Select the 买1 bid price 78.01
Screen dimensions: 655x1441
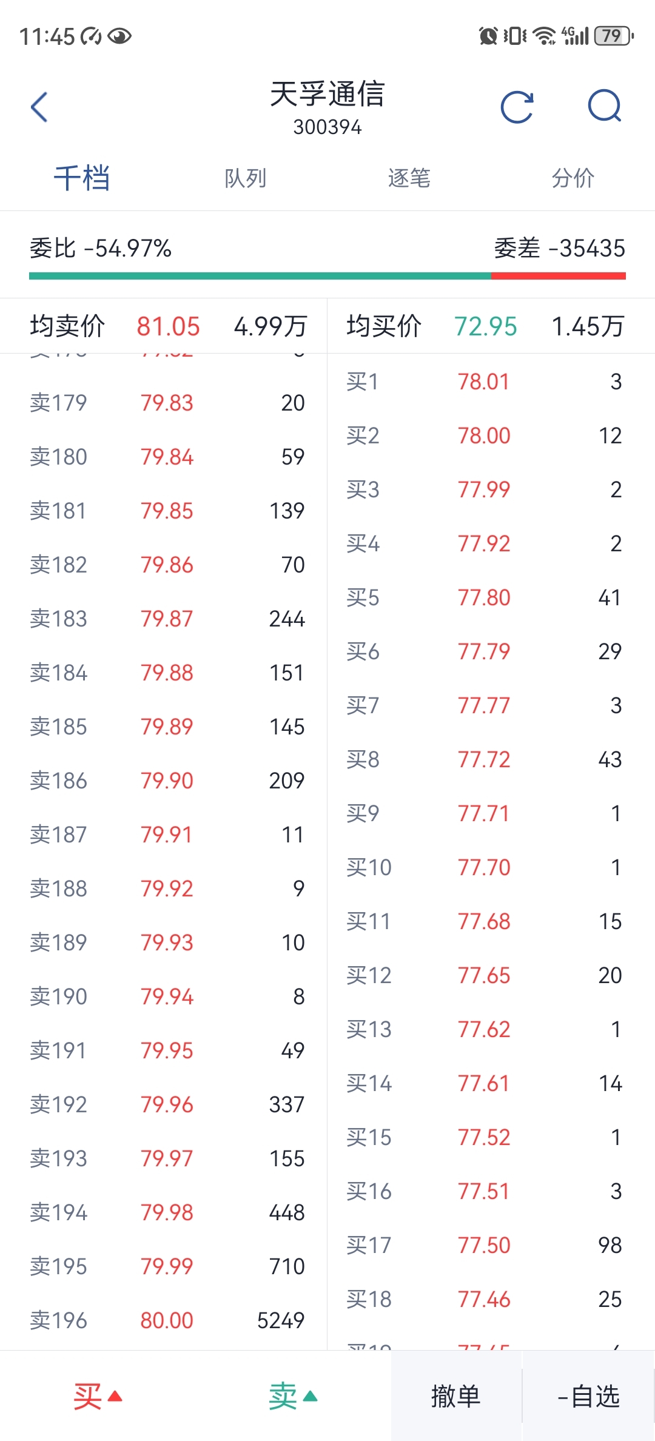[x=483, y=381]
